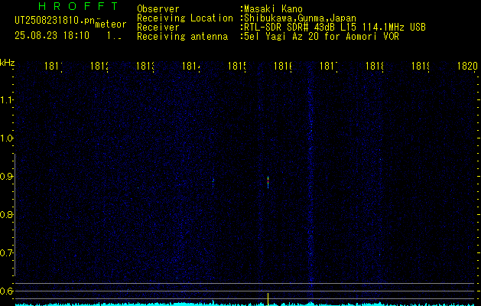The height and width of the screenshot is (306, 481).
Task: Click the 0.7 kHz frequency label
Action: (x=6, y=253)
